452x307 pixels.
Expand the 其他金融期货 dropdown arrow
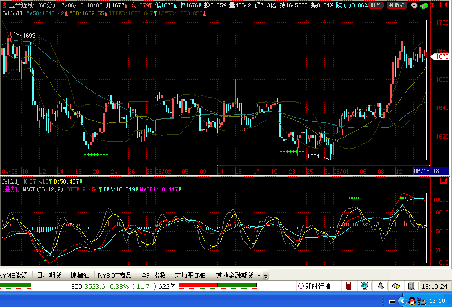point(258,276)
